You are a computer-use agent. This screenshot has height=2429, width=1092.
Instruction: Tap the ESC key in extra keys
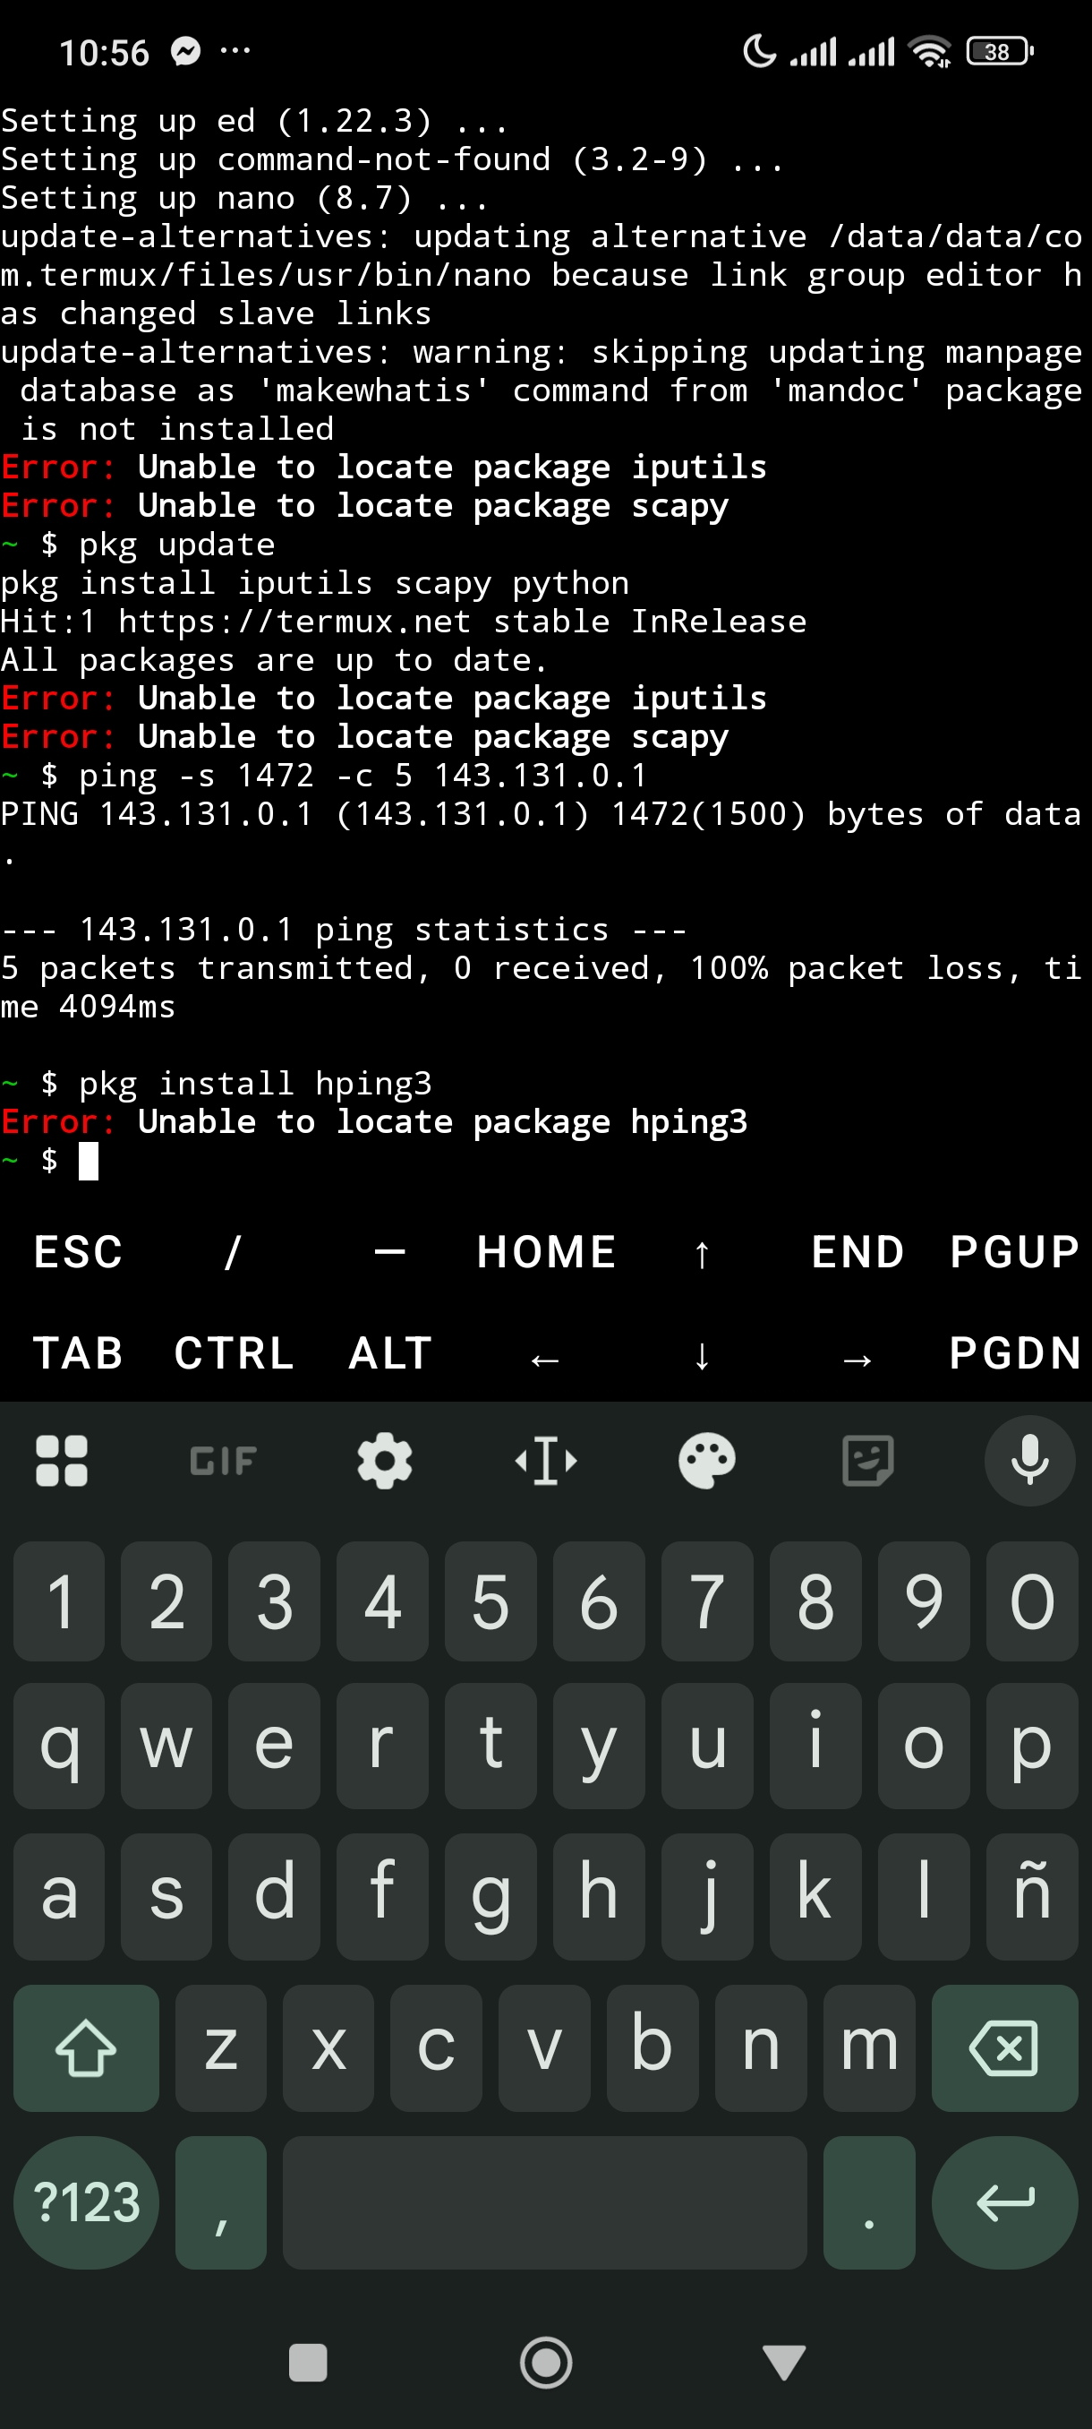(78, 1252)
